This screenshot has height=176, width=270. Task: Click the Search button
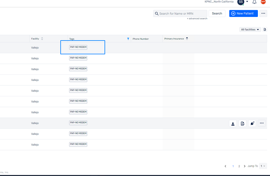217,14
